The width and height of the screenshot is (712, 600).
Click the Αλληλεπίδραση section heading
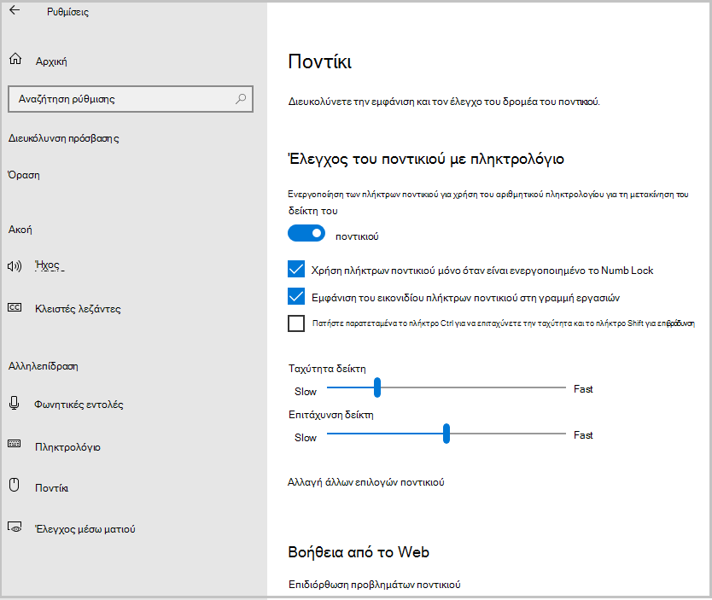44,366
